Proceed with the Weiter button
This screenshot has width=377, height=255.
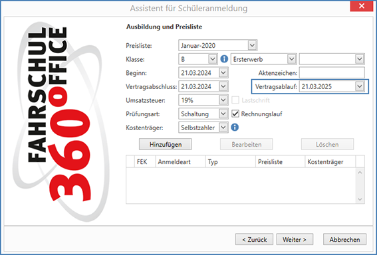pyautogui.click(x=295, y=239)
